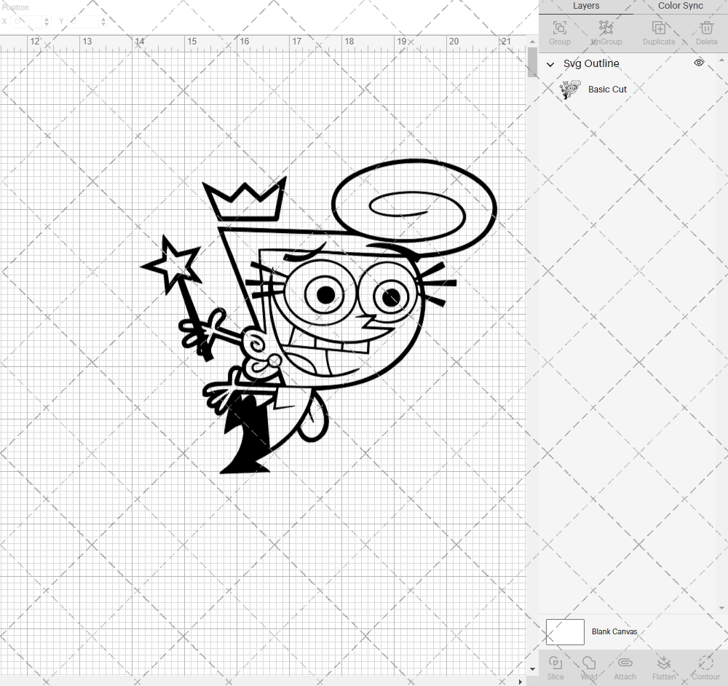Click the Delete trash icon
This screenshot has width=728, height=686.
click(x=706, y=28)
